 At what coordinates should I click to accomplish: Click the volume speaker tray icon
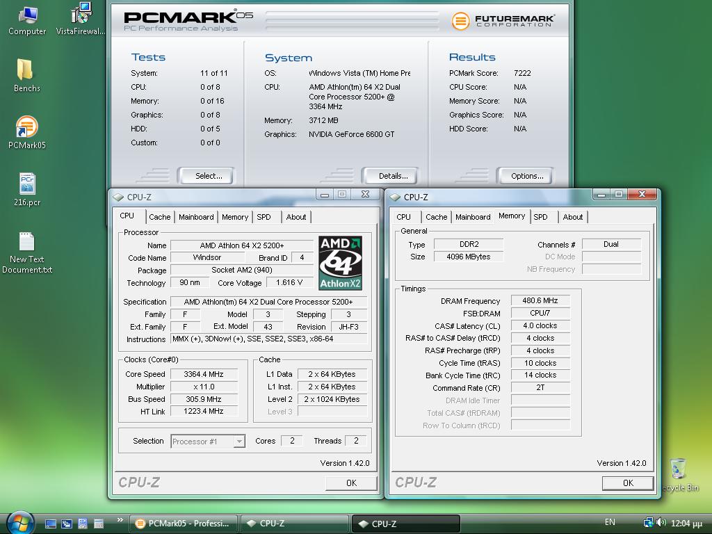coord(661,523)
